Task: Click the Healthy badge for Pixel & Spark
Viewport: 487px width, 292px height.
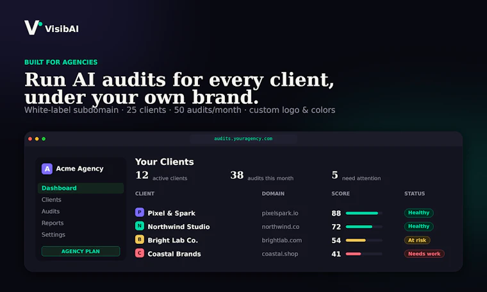Action: [418, 212]
